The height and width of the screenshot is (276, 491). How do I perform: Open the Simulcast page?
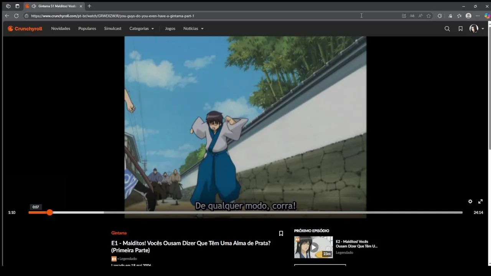coord(113,28)
